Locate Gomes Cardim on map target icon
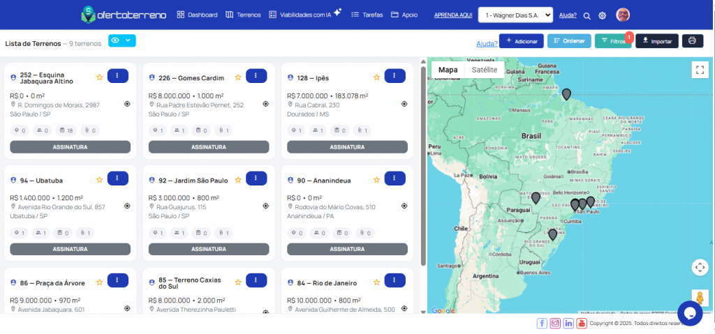 click(266, 104)
